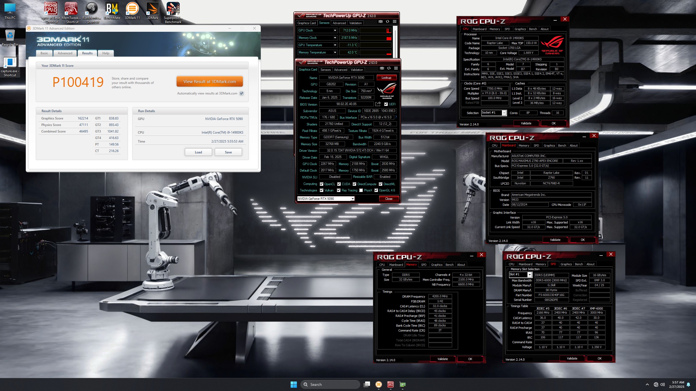Click the taskbar Search box

pos(330,384)
